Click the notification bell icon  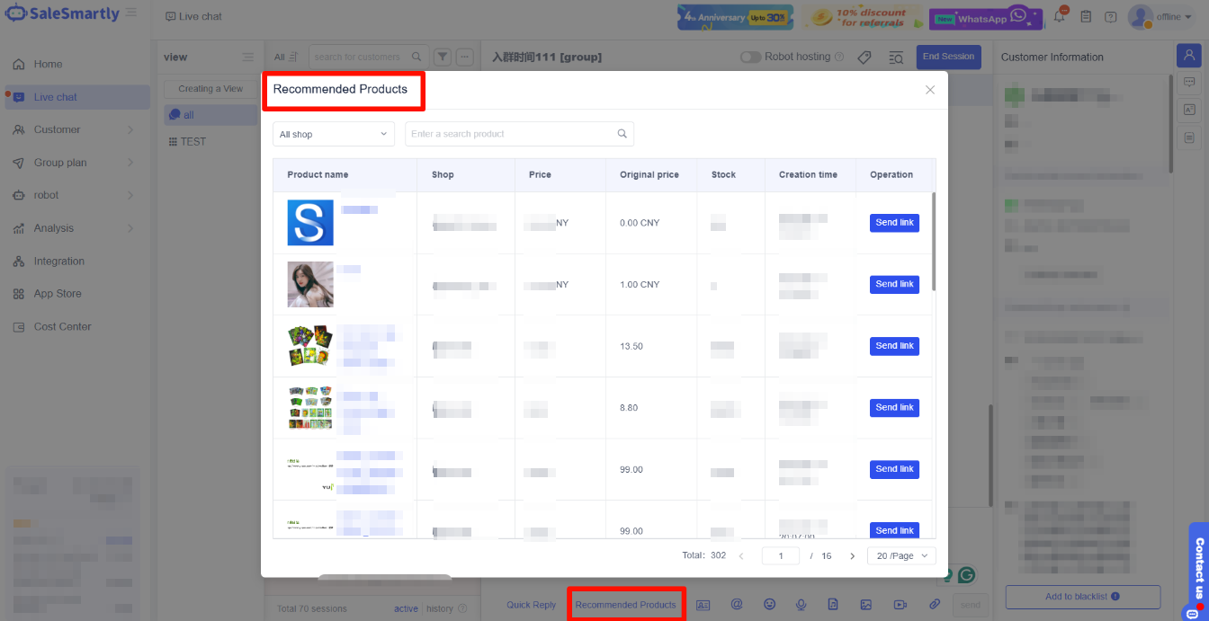click(1061, 16)
